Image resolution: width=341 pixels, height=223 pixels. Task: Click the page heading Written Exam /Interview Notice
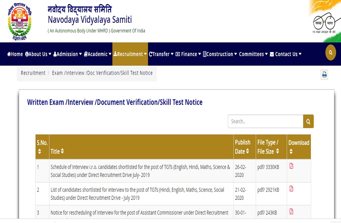click(115, 102)
